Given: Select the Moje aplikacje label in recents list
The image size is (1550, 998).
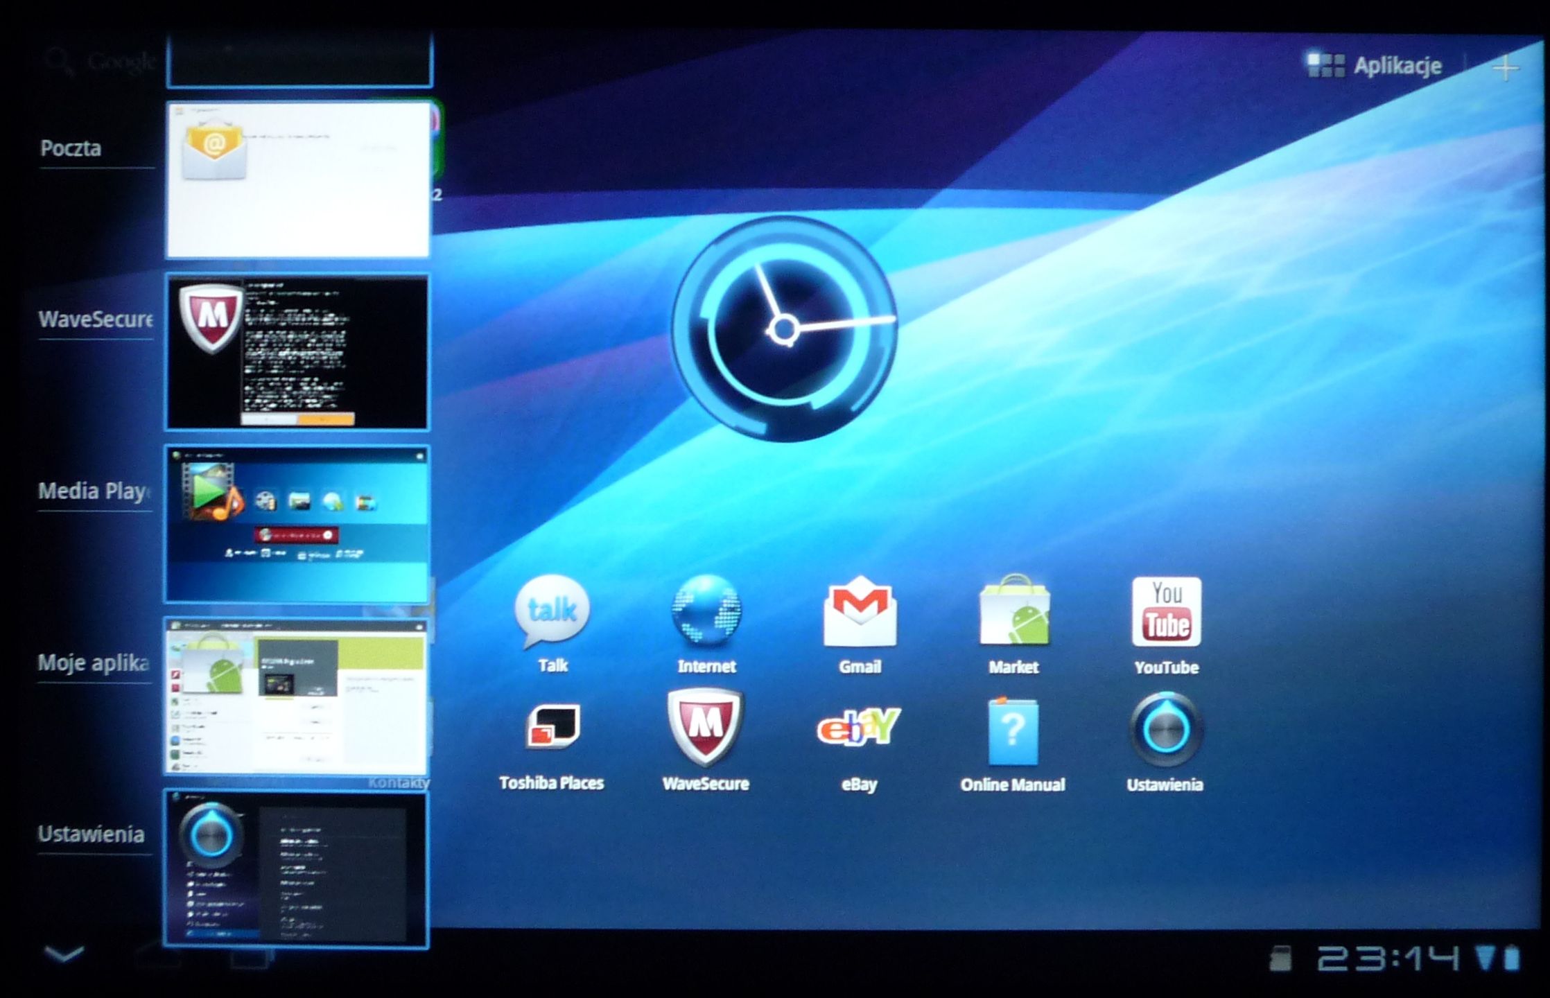Looking at the screenshot, I should [x=94, y=663].
